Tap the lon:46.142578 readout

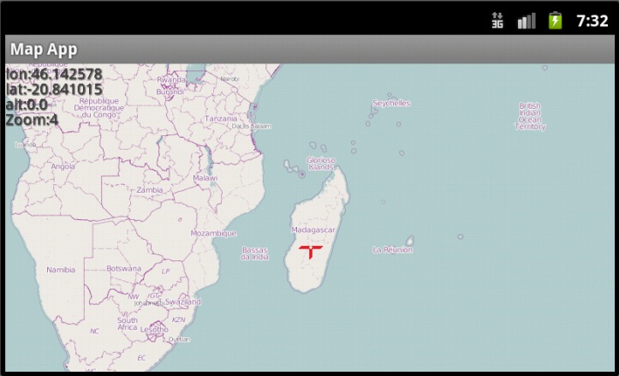pyautogui.click(x=53, y=74)
